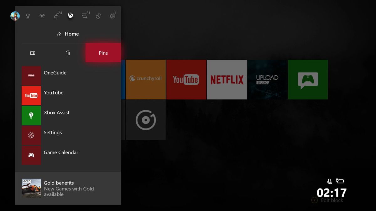376x211 pixels.
Task: Open the Gold benefits banner
Action: (x=68, y=188)
